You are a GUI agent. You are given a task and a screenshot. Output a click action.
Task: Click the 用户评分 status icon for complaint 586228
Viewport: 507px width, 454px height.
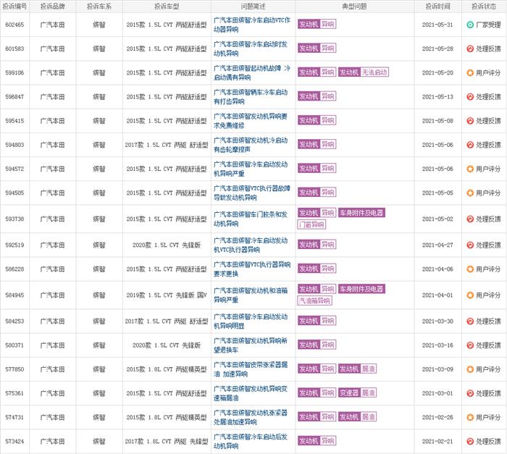tap(470, 269)
